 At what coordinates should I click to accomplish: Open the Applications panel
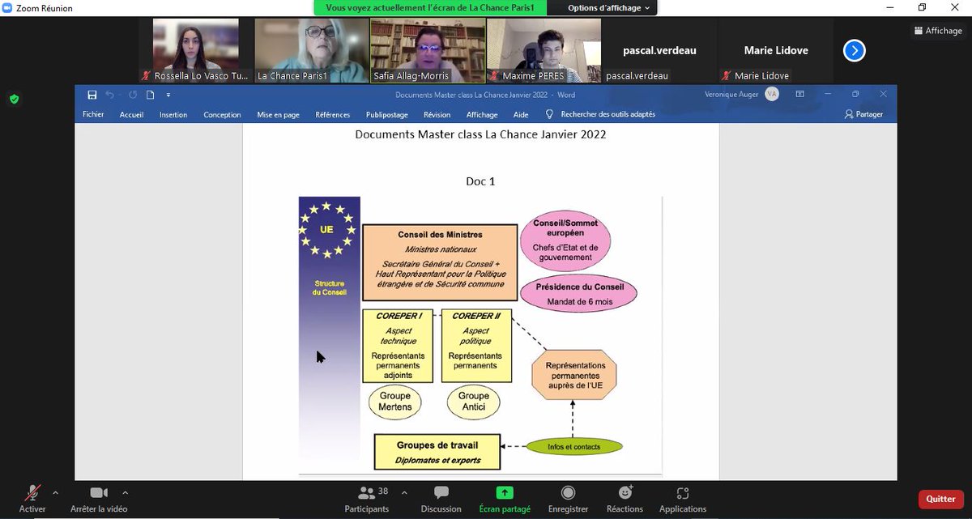[683, 499]
